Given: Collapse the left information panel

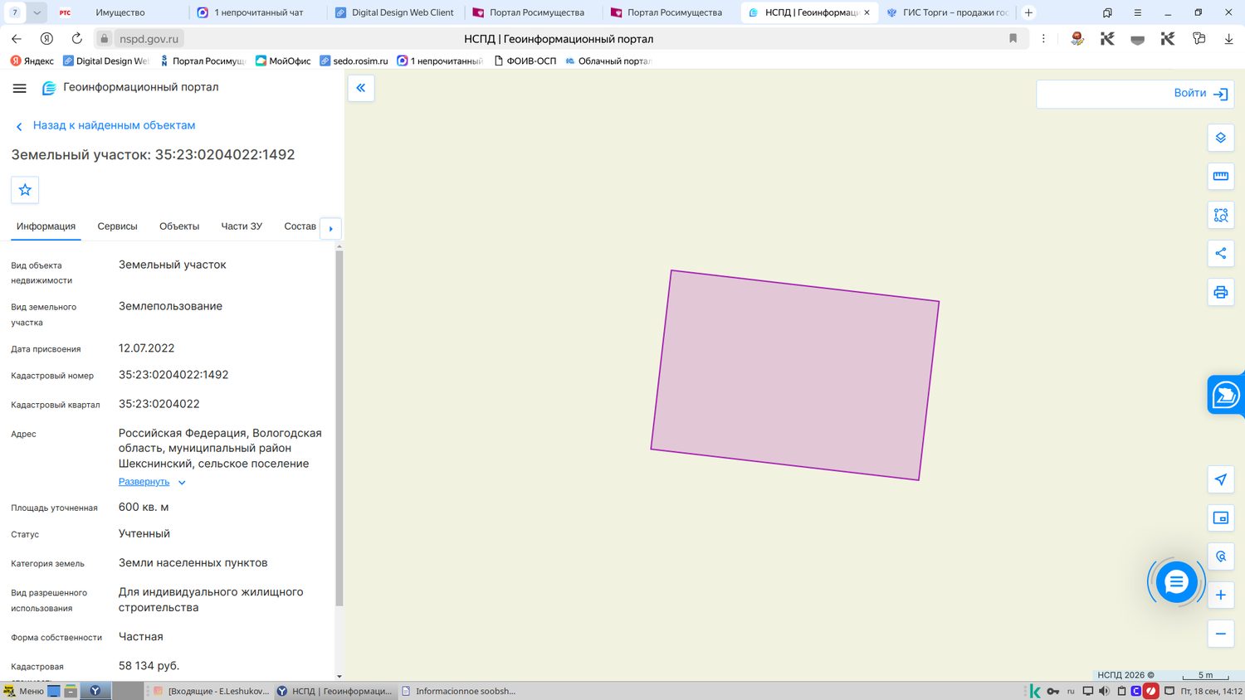Looking at the screenshot, I should pyautogui.click(x=361, y=88).
